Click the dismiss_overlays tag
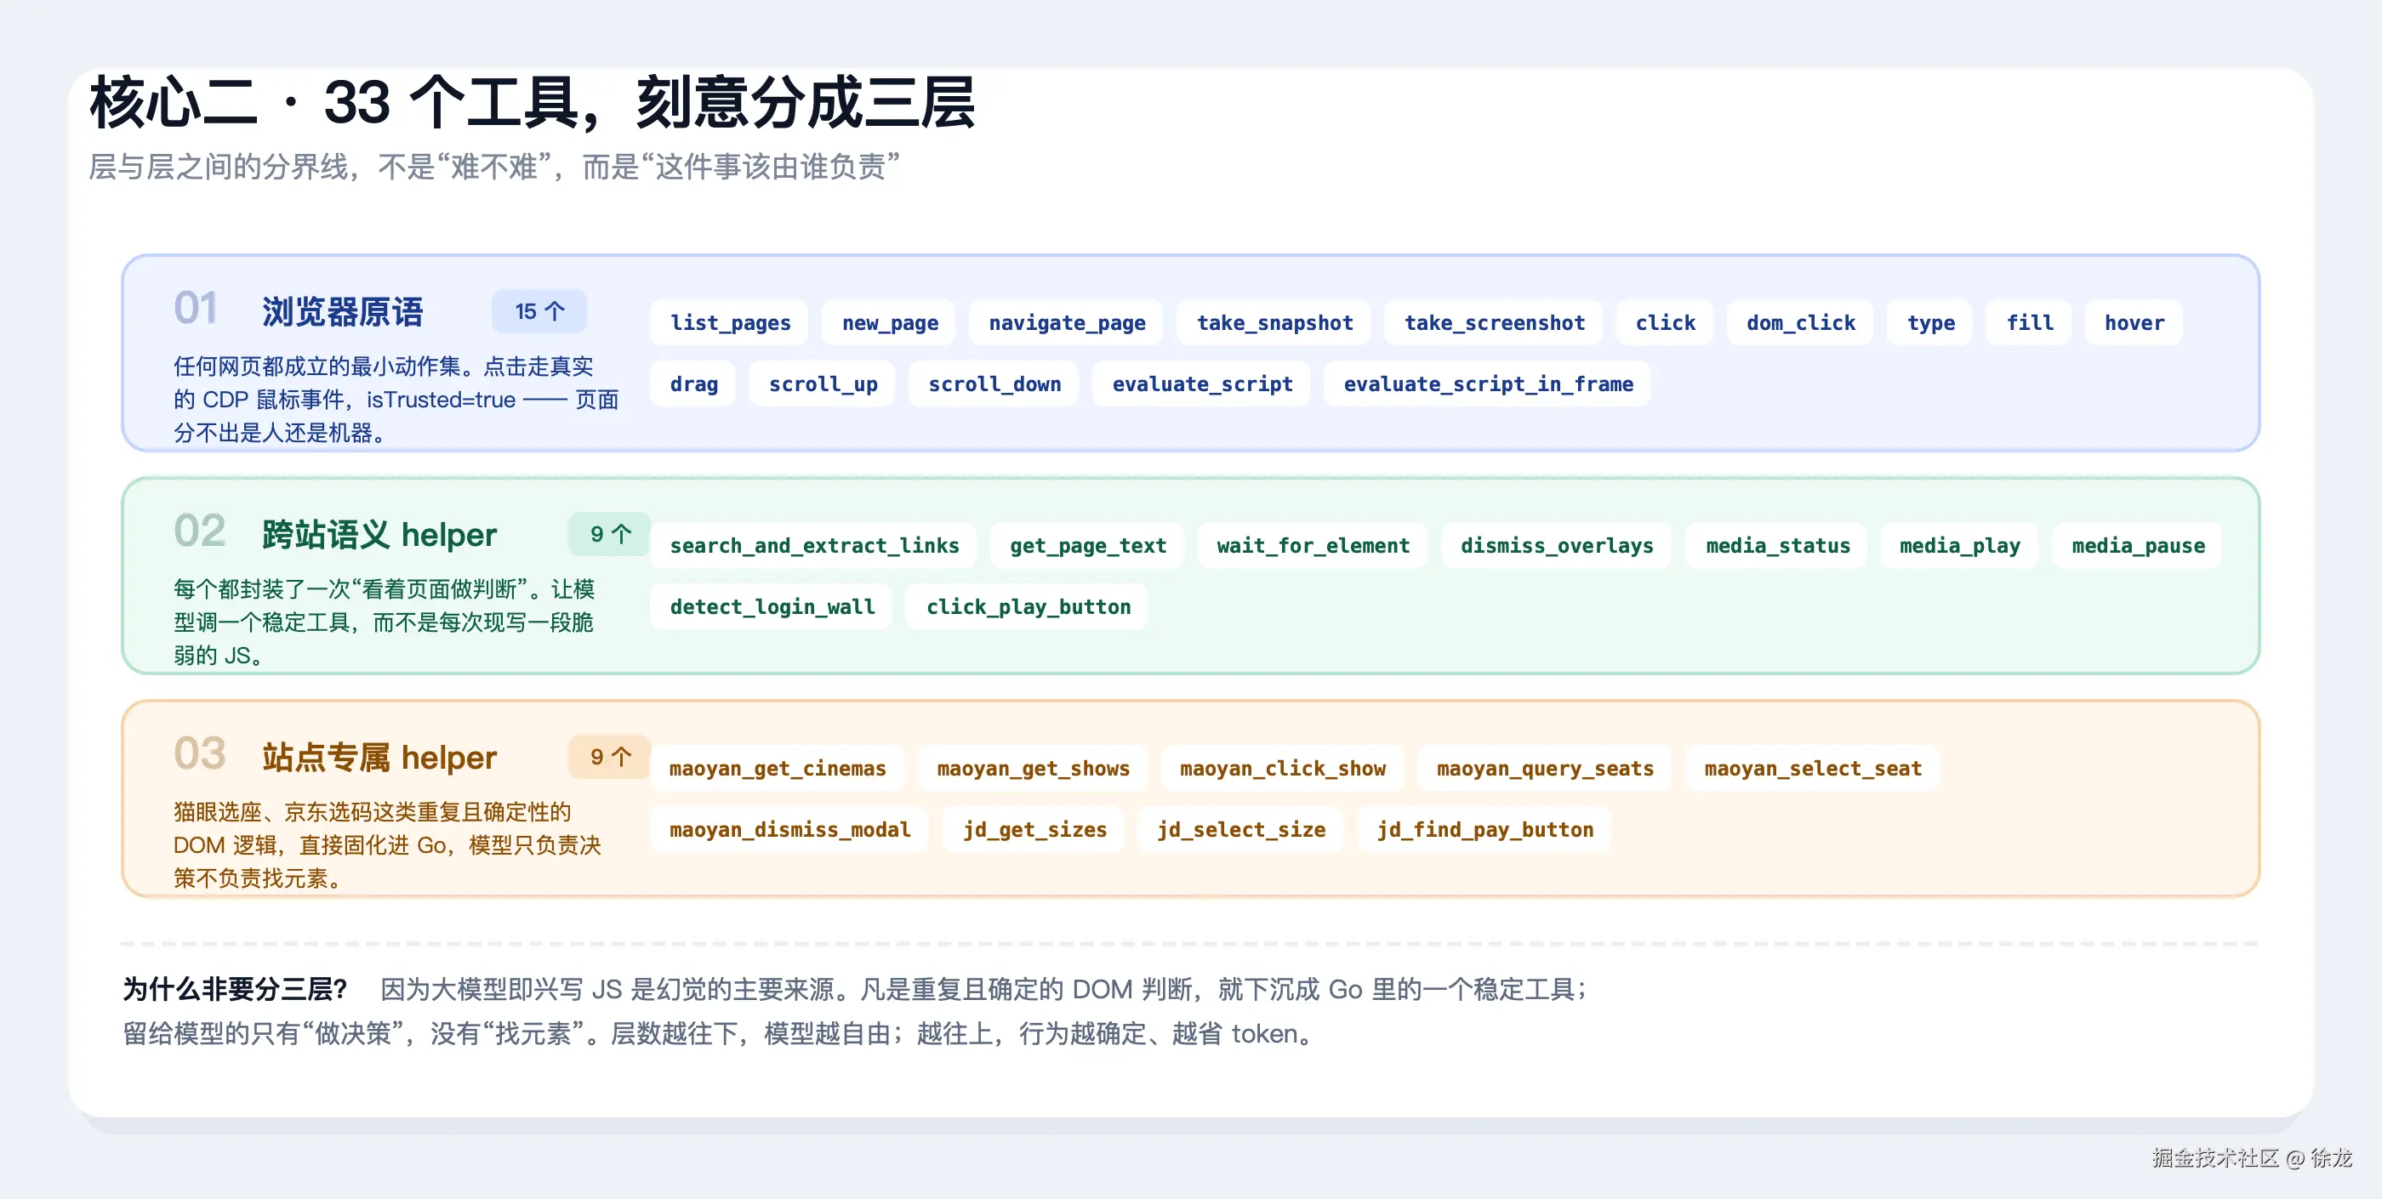Viewport: 2382px width, 1199px height. coord(1556,545)
